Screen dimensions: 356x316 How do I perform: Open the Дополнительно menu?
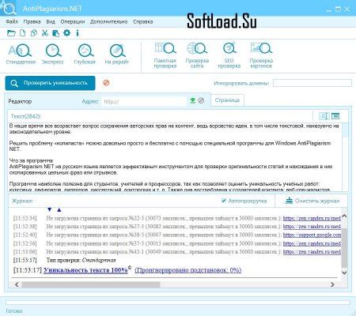[108, 21]
